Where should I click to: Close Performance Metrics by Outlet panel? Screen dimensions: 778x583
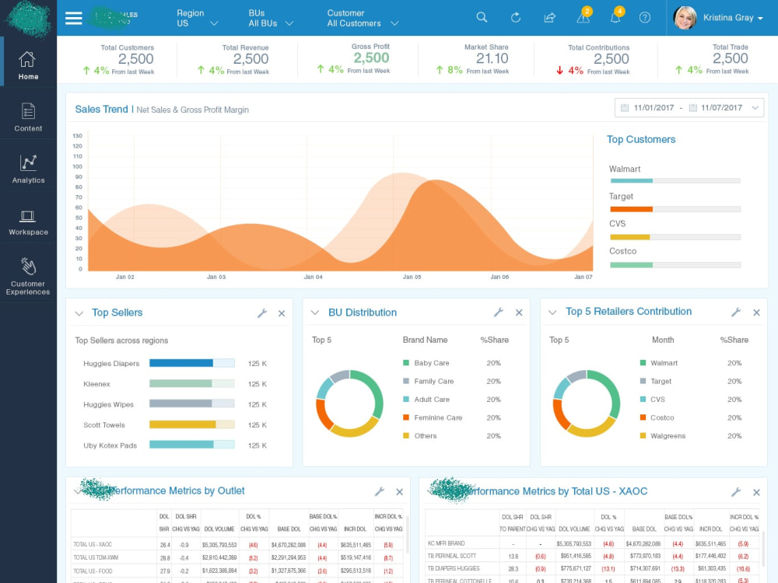[399, 492]
